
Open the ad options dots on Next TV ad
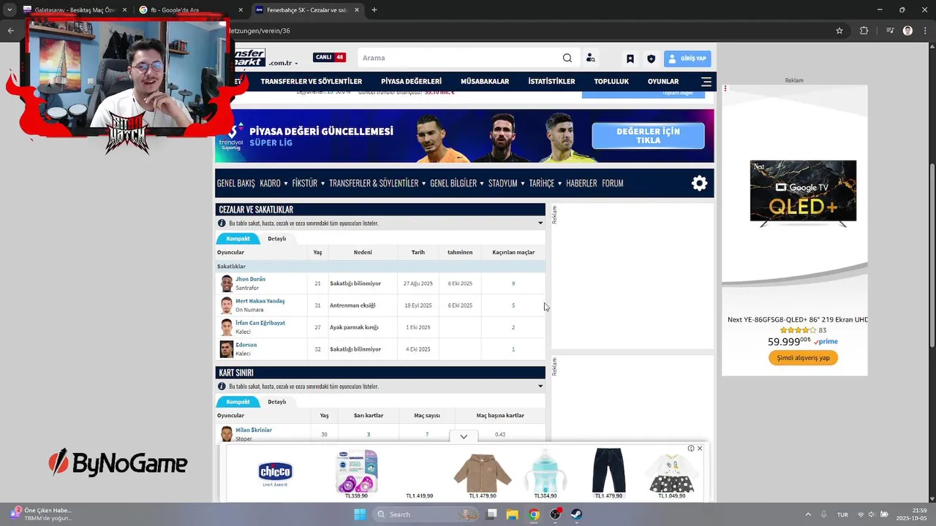(725, 88)
